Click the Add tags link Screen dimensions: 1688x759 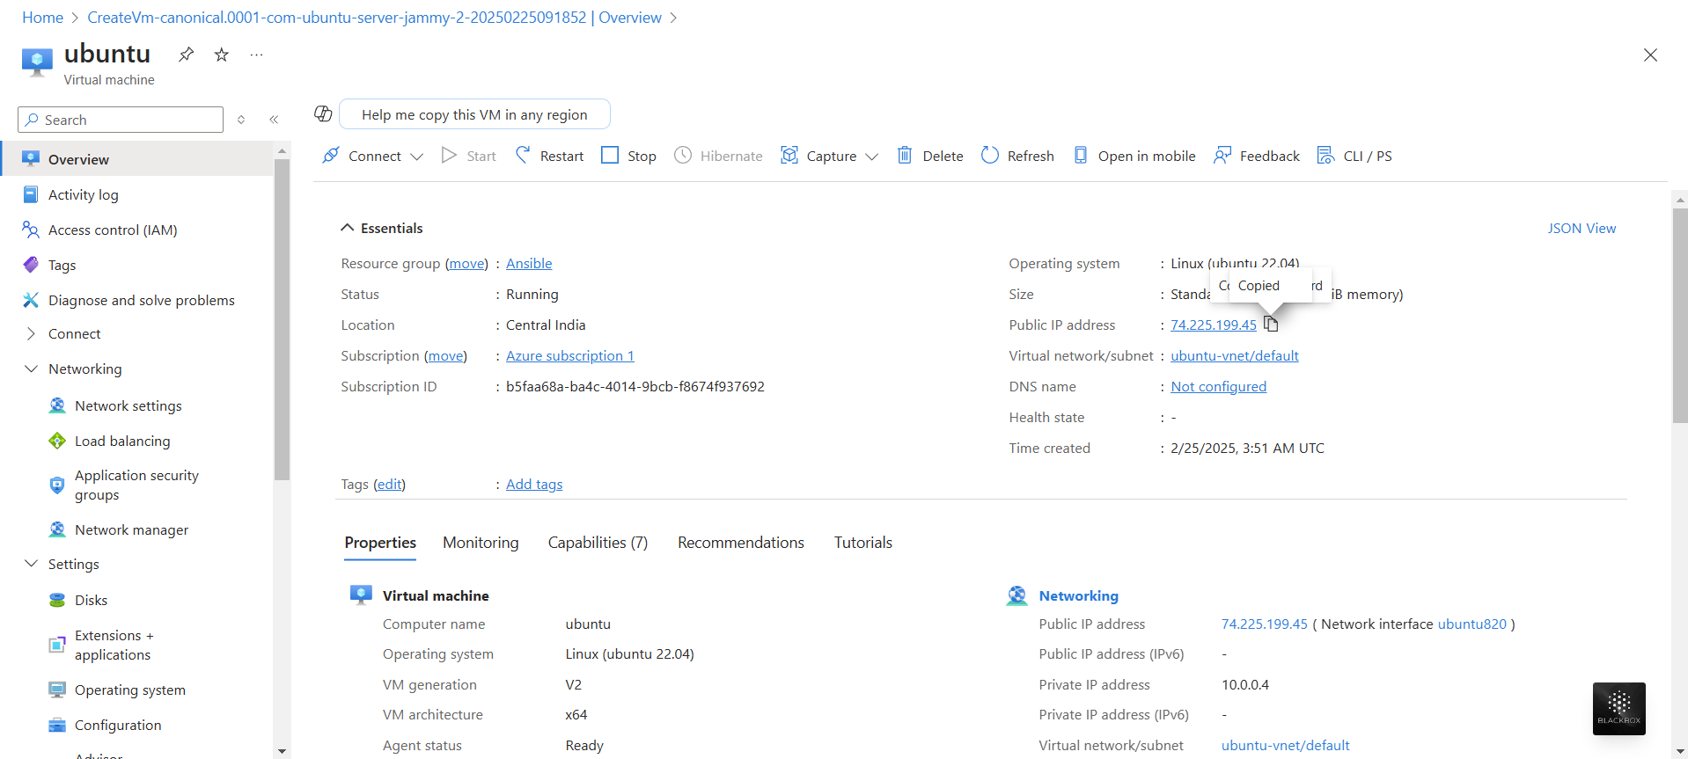534,484
